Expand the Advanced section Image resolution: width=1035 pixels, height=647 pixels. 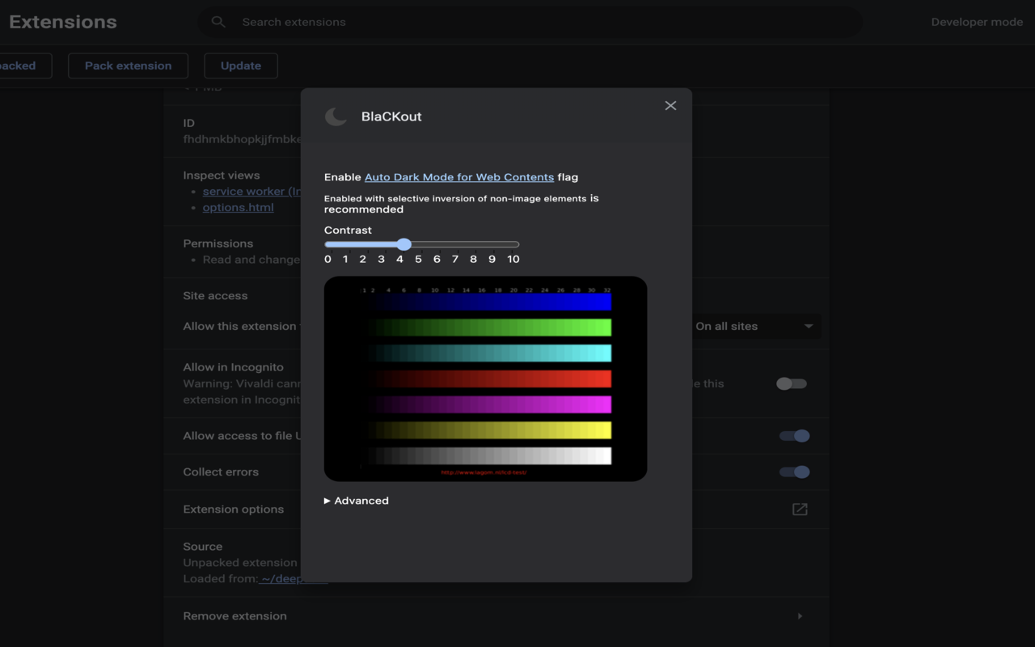(357, 501)
